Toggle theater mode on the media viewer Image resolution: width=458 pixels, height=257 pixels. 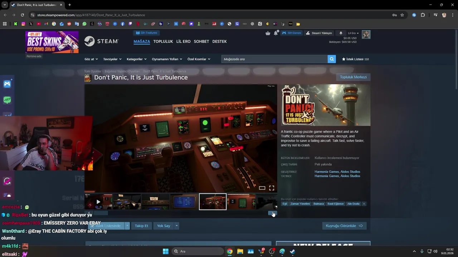tap(262, 188)
